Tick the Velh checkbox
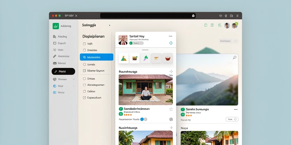The image size is (291, 145). [84, 44]
